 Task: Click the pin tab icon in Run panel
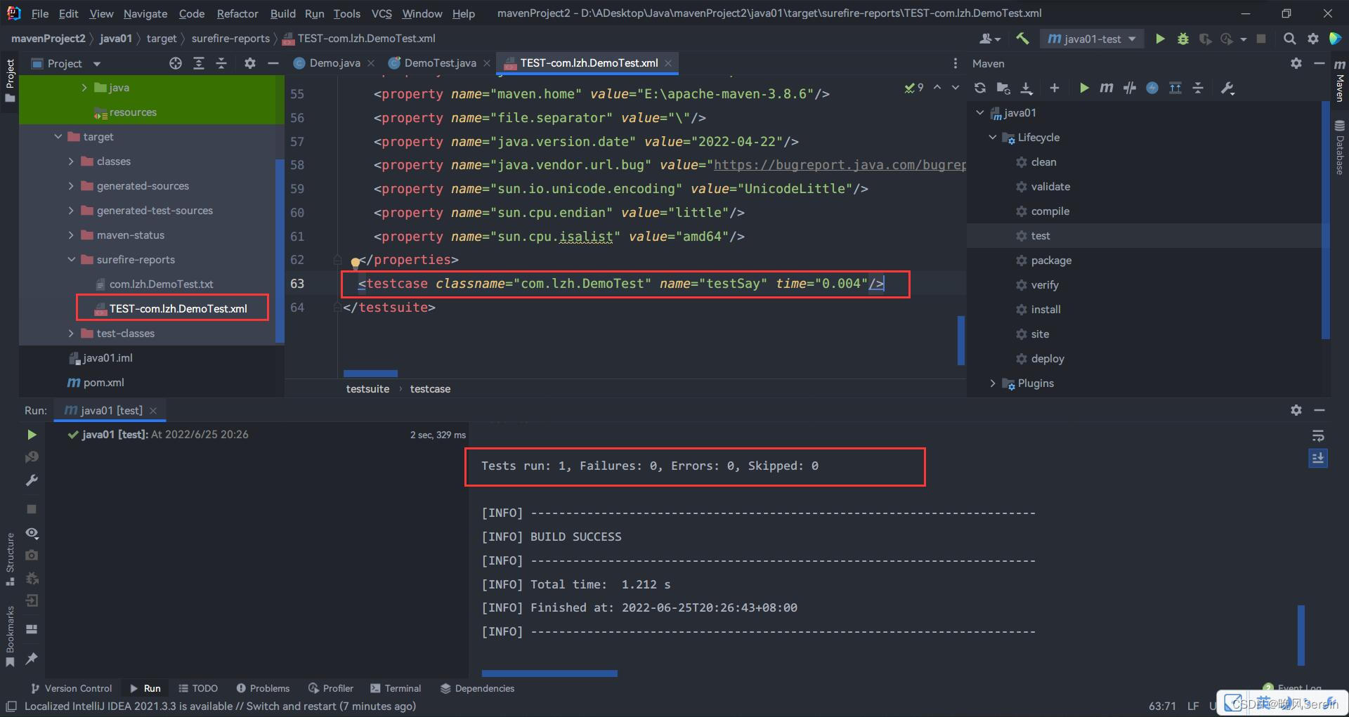32,658
